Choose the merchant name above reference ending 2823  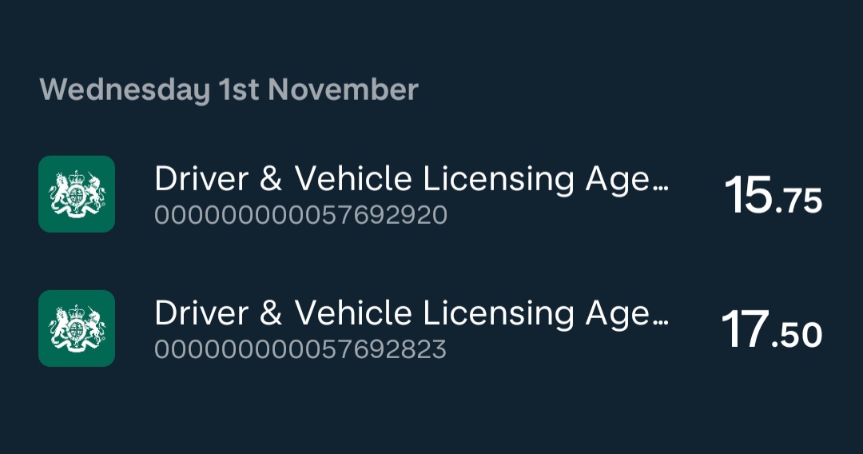coord(412,313)
